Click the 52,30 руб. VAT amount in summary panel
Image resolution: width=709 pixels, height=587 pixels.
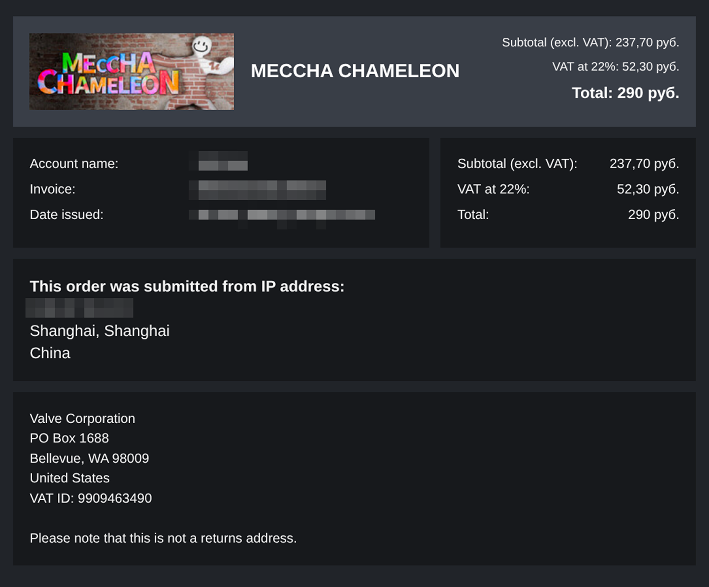(648, 189)
